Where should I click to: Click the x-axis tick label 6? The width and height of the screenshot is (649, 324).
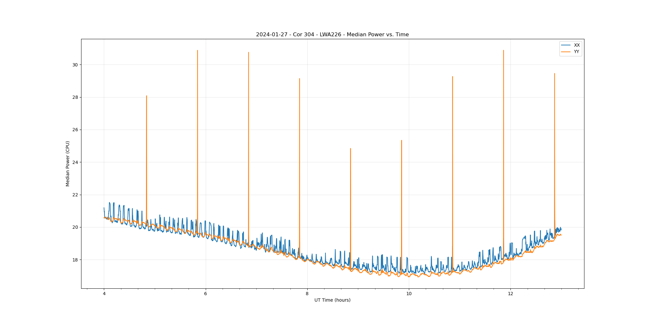tap(205, 294)
